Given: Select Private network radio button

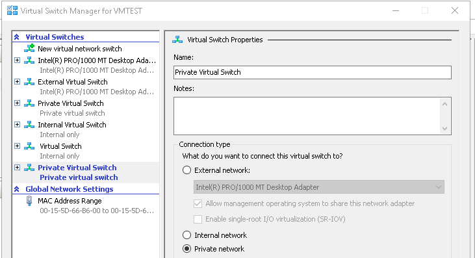Looking at the screenshot, I should click(186, 249).
